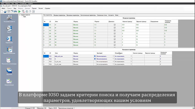Click the blue up arrow in row RS2
The width and height of the screenshot is (195, 109).
click(95, 59)
